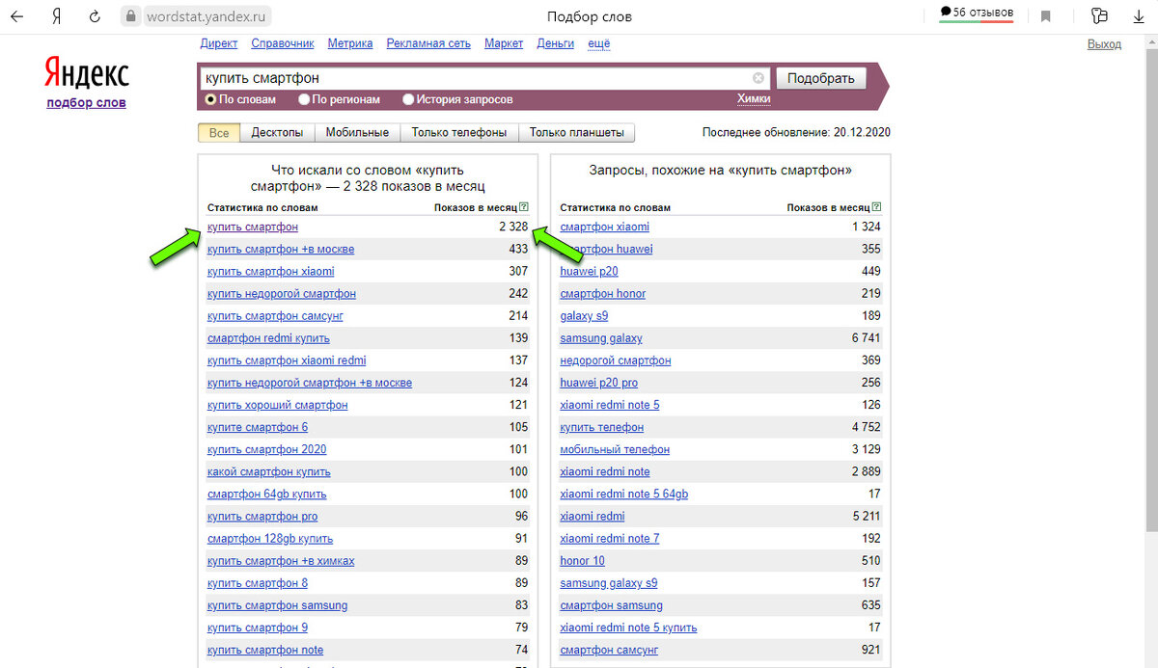Open the huawei p20 similar query
Viewport: 1158px width, 668px height.
click(x=589, y=272)
